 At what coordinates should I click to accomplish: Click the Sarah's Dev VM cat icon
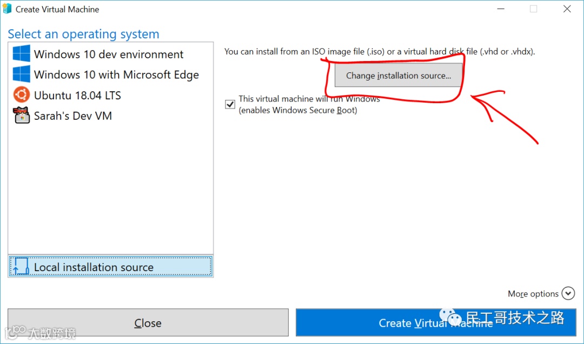coord(22,115)
